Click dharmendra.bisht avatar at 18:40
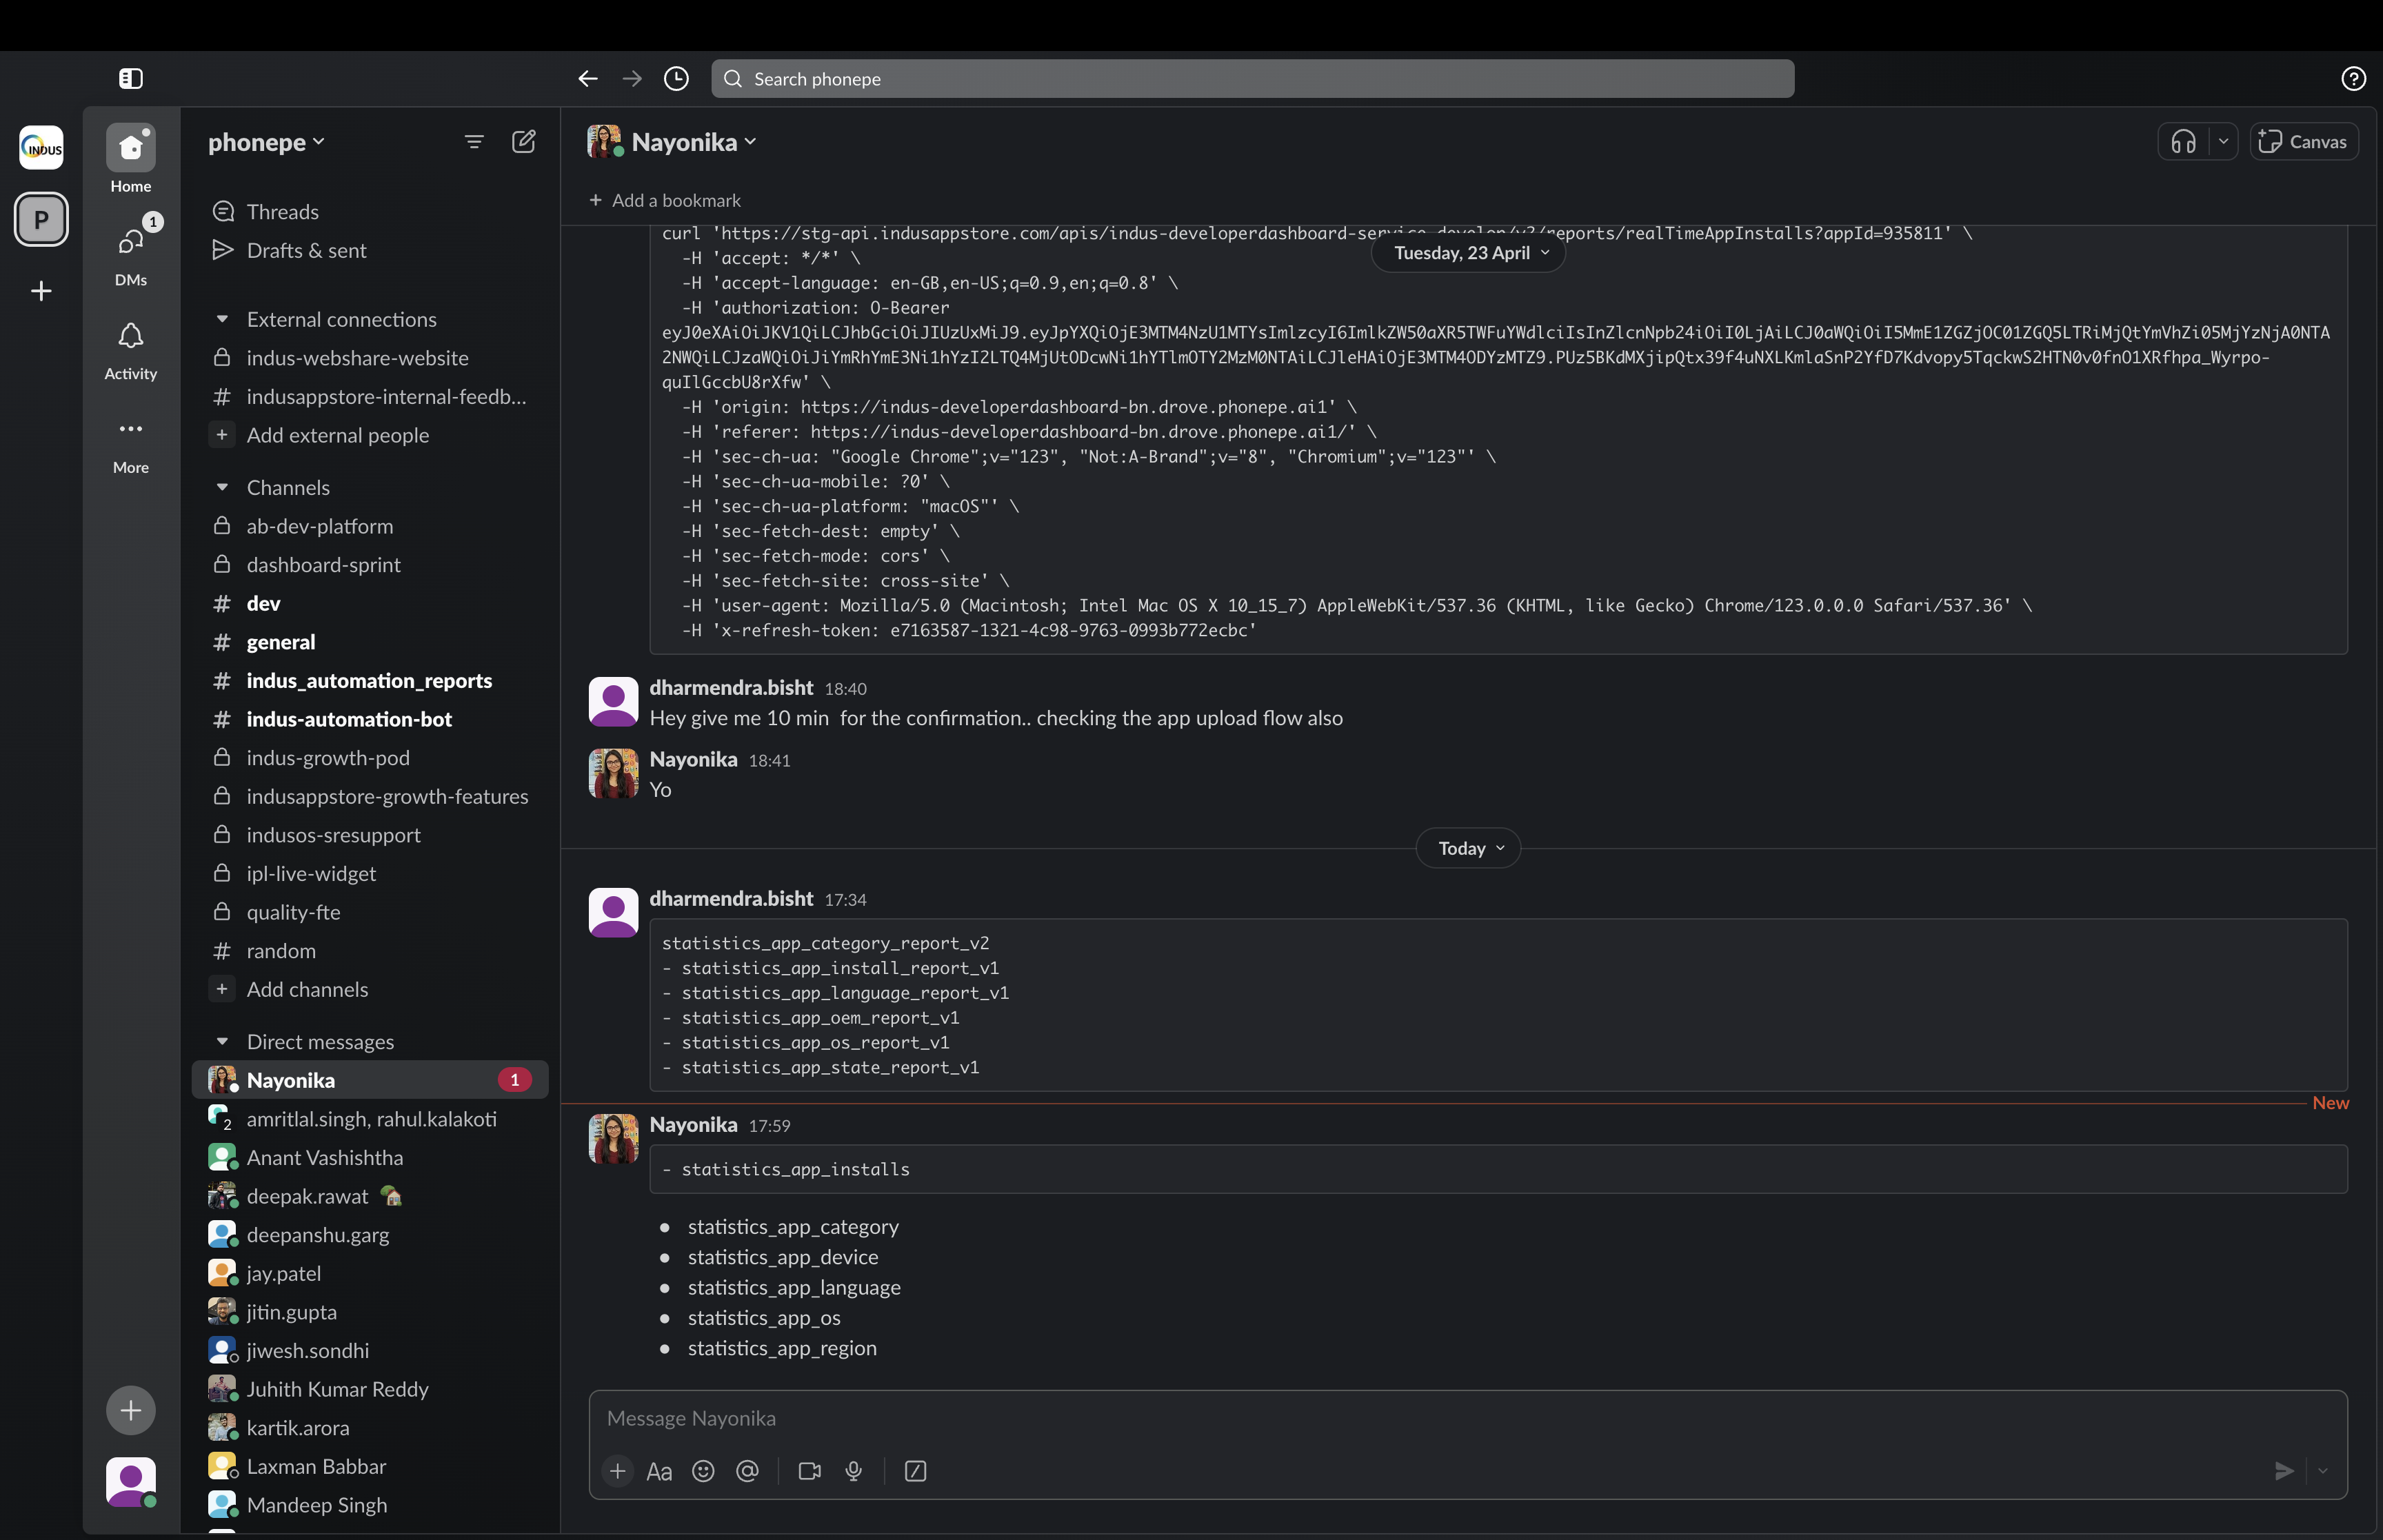 coord(613,702)
